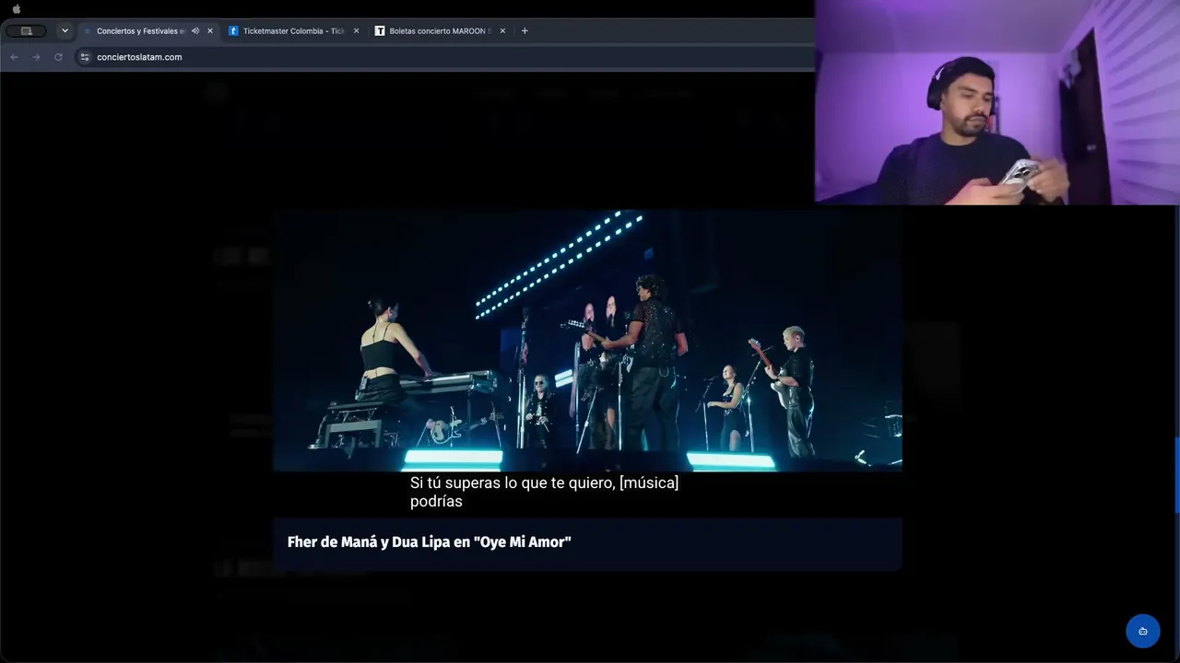
Task: Click the blue floating basket button
Action: pyautogui.click(x=1143, y=631)
